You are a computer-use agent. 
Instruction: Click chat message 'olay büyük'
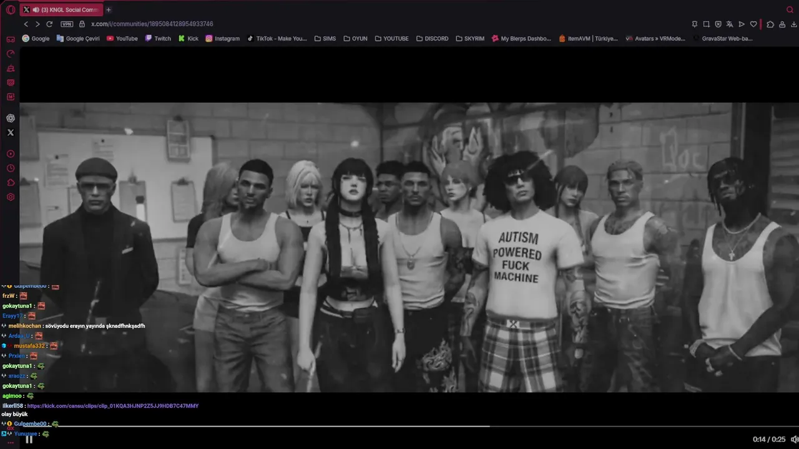tap(14, 414)
